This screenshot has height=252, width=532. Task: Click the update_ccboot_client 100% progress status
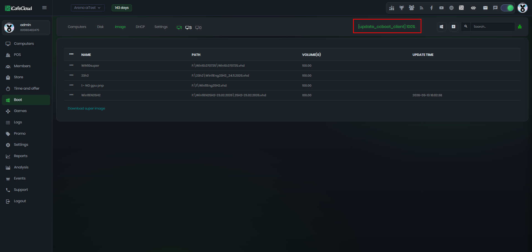click(x=387, y=27)
